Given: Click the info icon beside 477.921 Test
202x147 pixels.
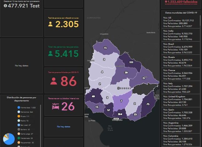Looking at the screenshot, I should [x=5, y=6].
